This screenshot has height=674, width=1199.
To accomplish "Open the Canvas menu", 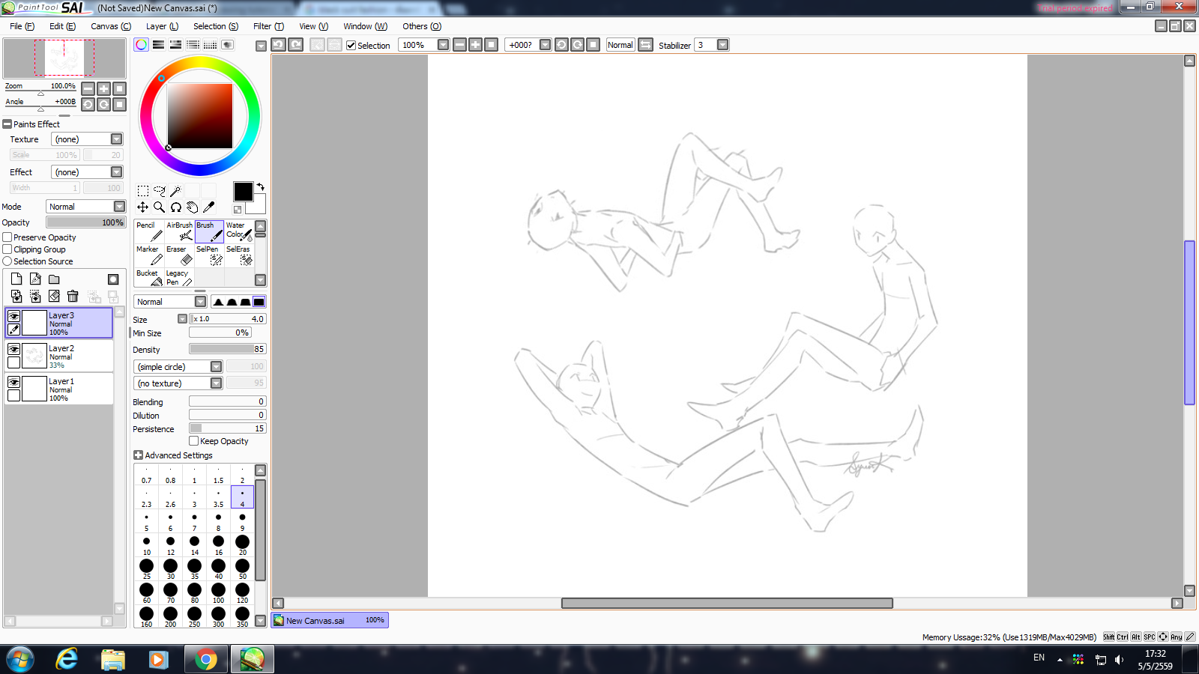I will click(111, 26).
